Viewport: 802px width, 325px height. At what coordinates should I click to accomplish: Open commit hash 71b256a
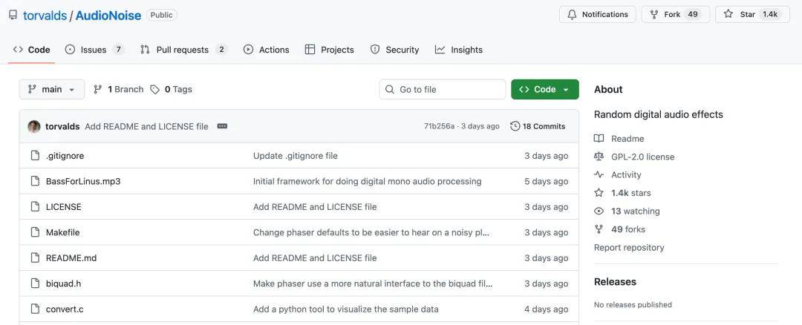coord(439,126)
